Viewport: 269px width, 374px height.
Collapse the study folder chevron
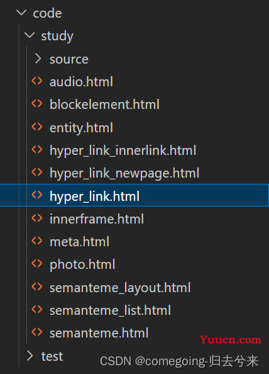click(x=30, y=35)
